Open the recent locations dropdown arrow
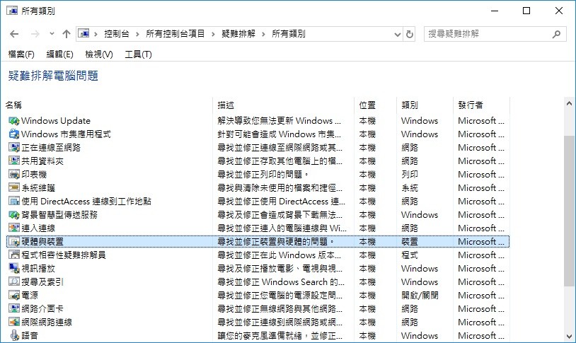Screen dimensions: 576x343 pyautogui.click(x=52, y=34)
